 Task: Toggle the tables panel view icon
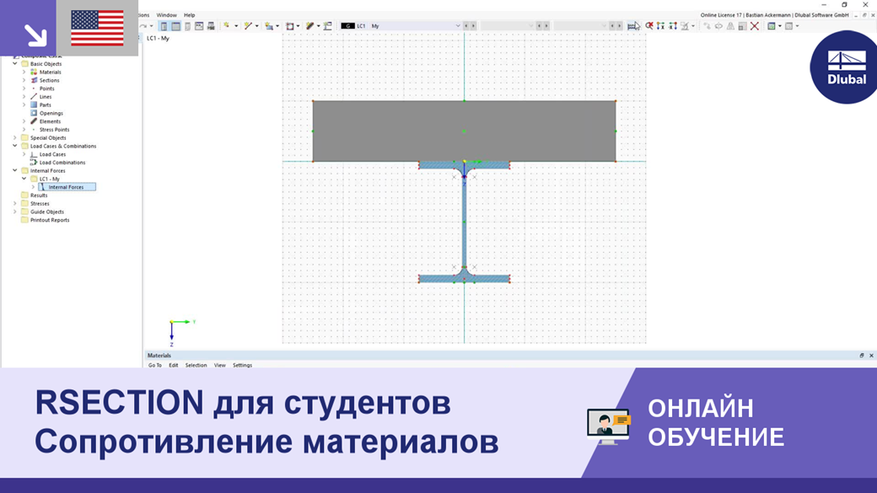[175, 26]
